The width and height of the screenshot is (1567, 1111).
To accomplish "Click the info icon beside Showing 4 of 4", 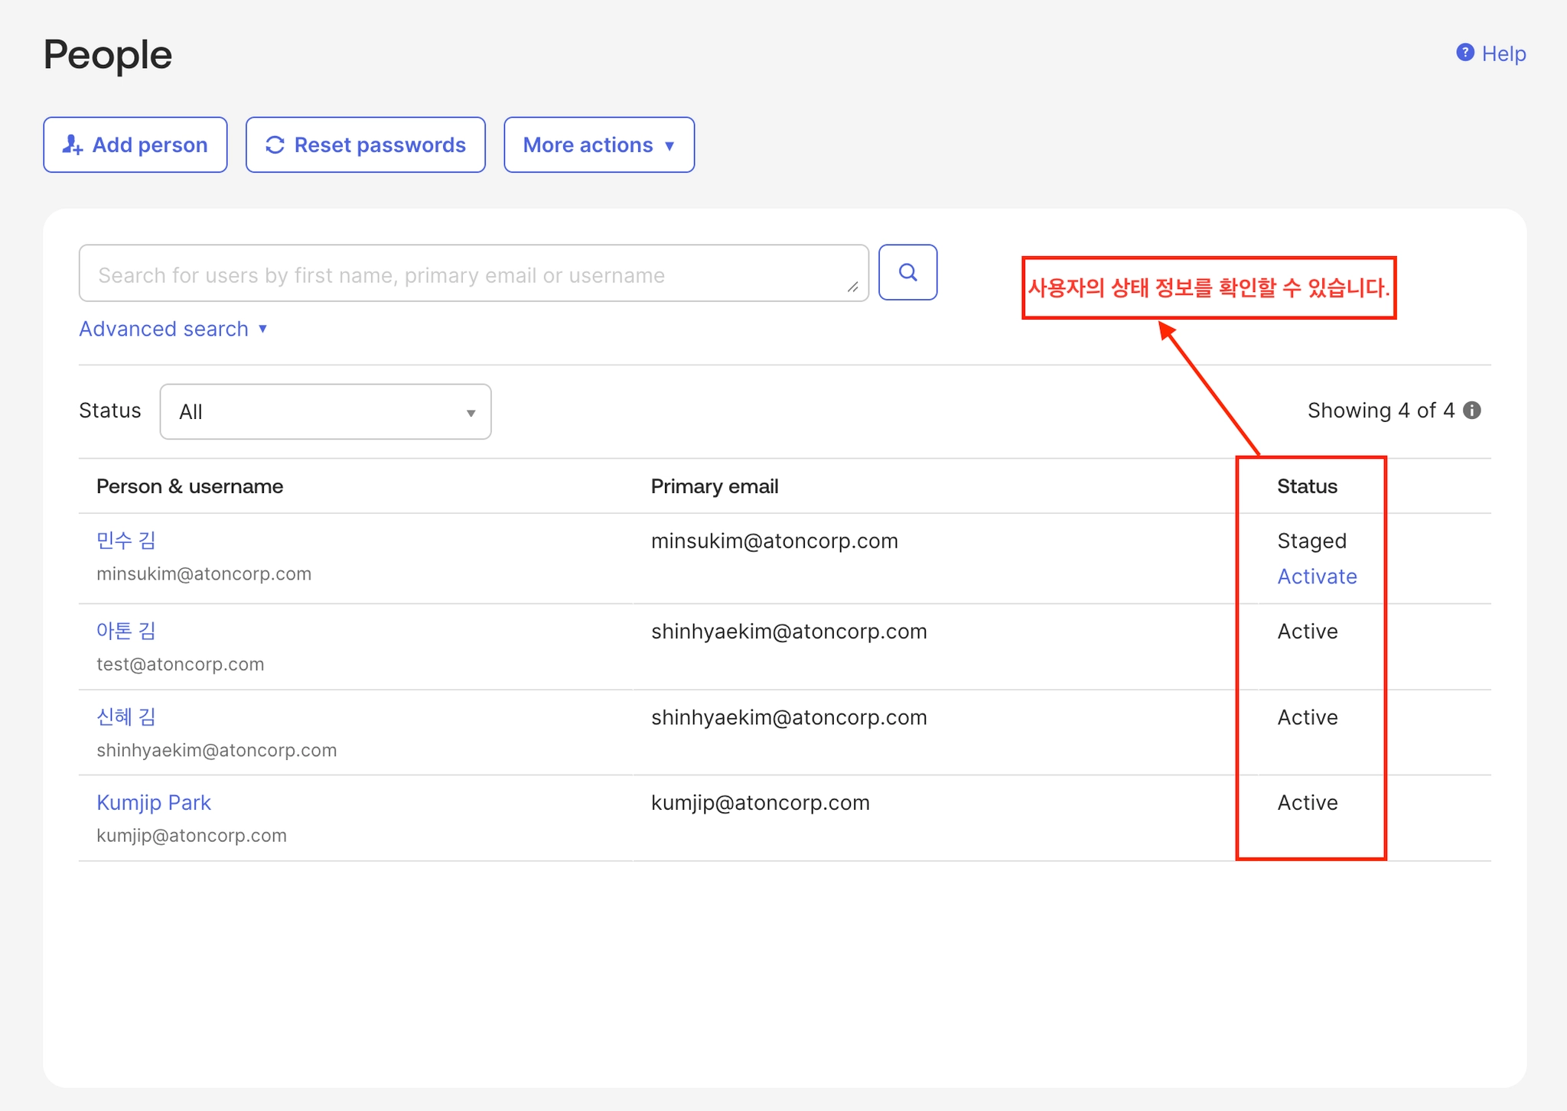I will tap(1472, 411).
